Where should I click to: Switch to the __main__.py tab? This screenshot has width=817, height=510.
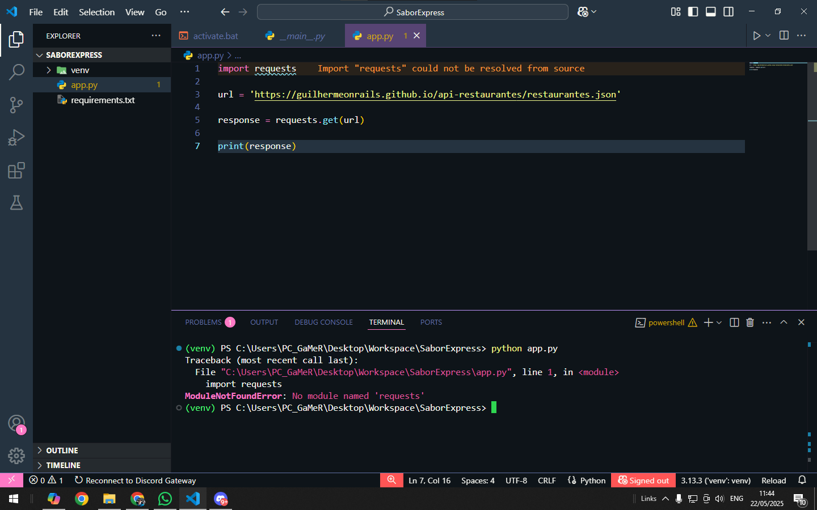point(301,36)
